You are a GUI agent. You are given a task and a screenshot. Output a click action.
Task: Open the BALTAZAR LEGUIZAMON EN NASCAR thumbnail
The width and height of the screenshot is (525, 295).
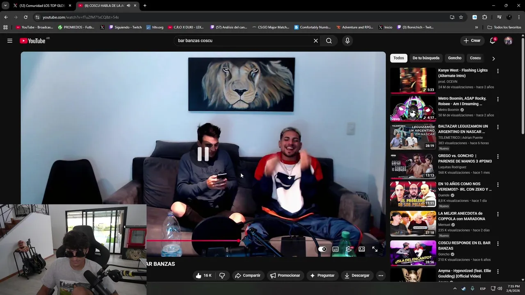[413, 136]
